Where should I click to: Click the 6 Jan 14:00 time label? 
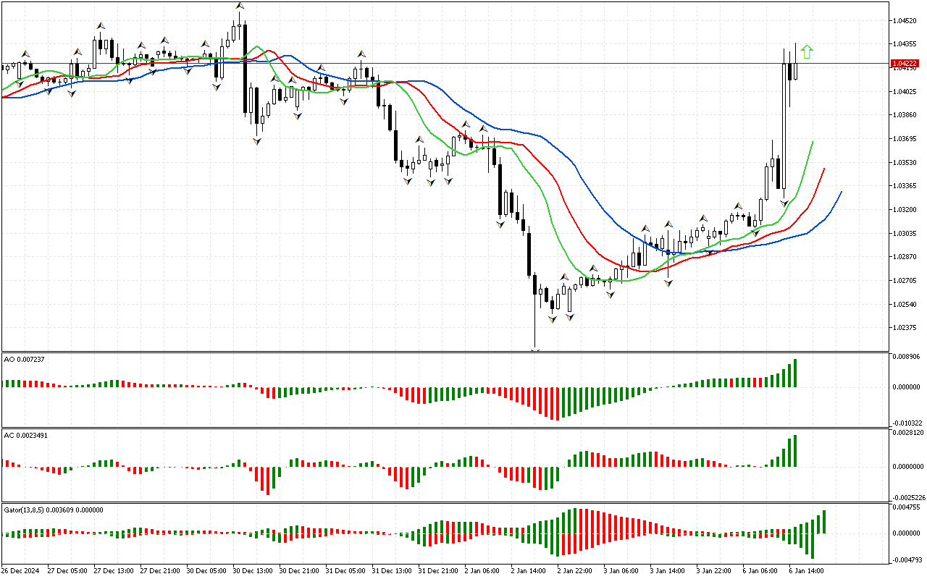coord(807,570)
